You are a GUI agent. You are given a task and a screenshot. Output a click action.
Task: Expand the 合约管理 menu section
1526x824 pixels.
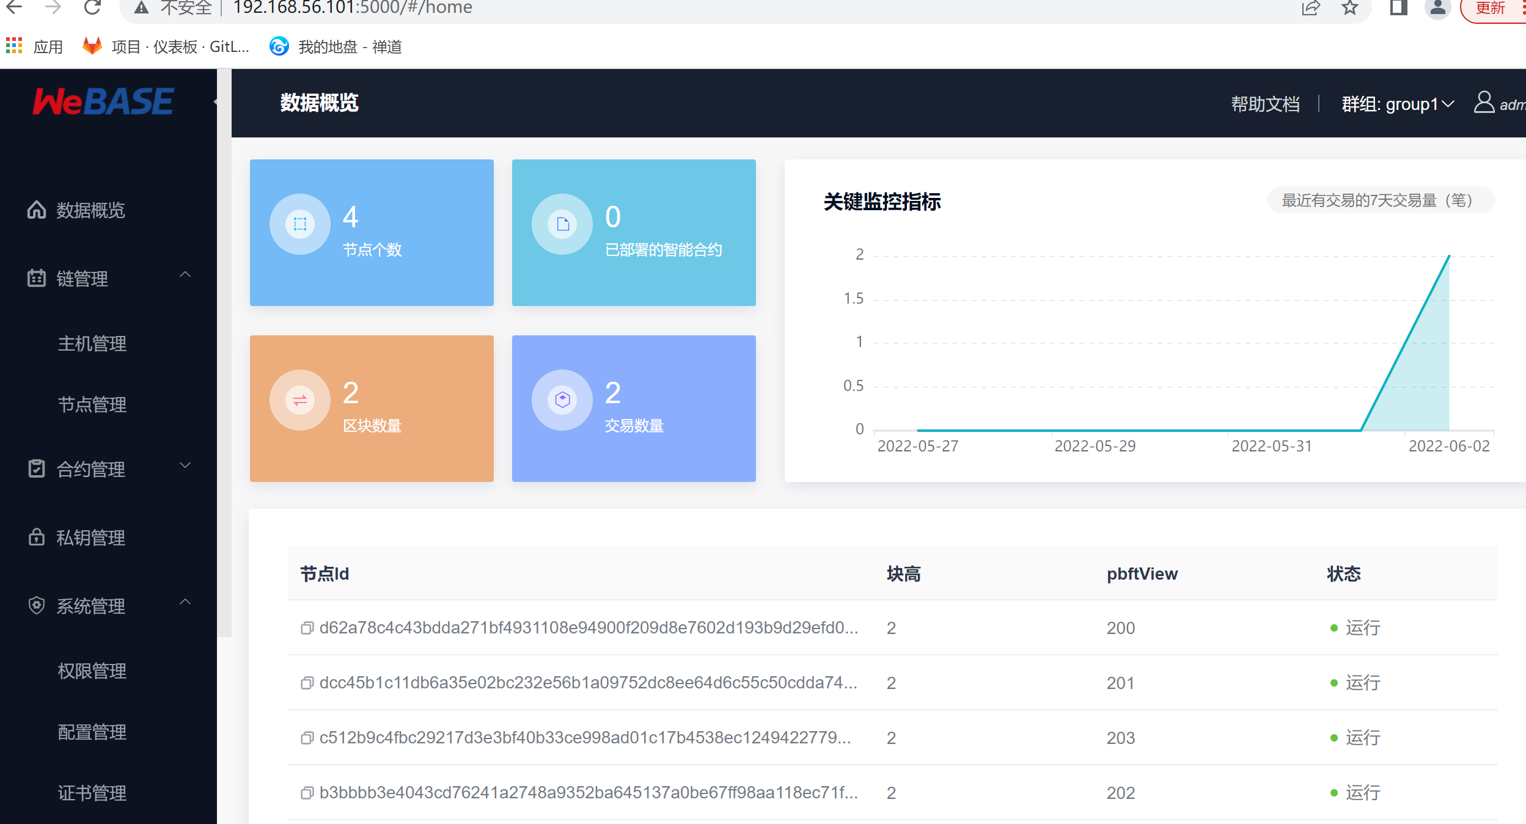185,465
